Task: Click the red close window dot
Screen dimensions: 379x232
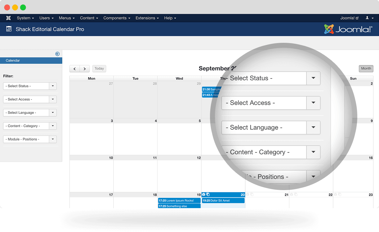Action: pos(7,7)
